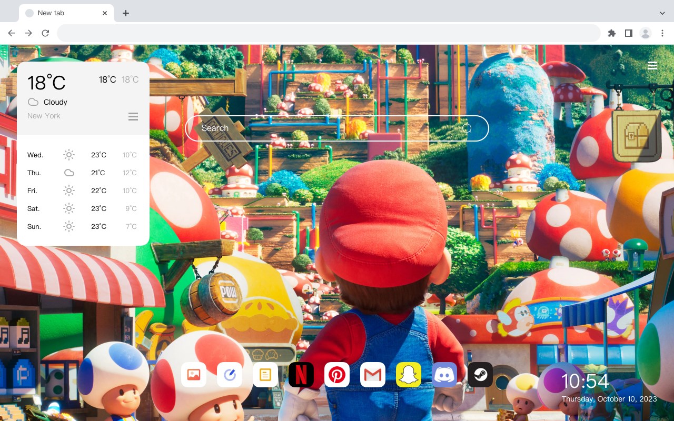
Task: Open the Steam shortcut icon
Action: [480, 375]
